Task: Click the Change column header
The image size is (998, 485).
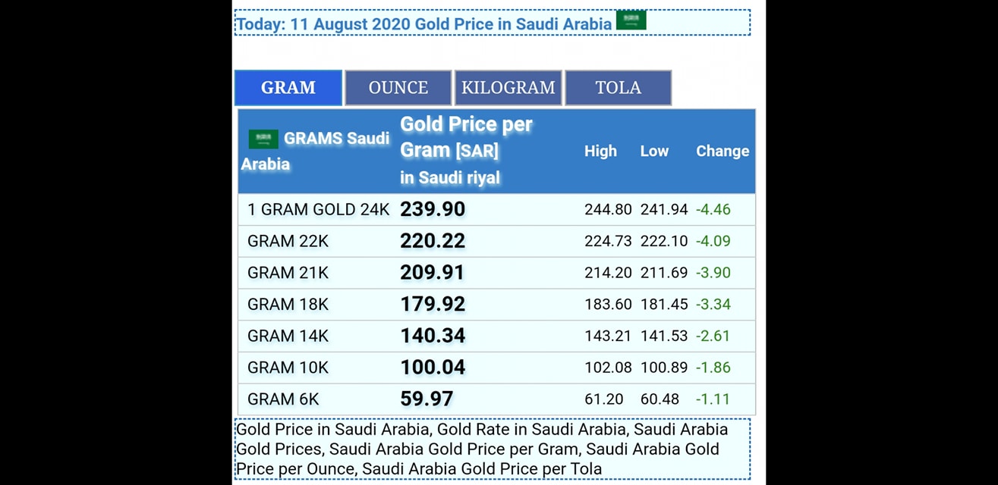Action: (723, 151)
